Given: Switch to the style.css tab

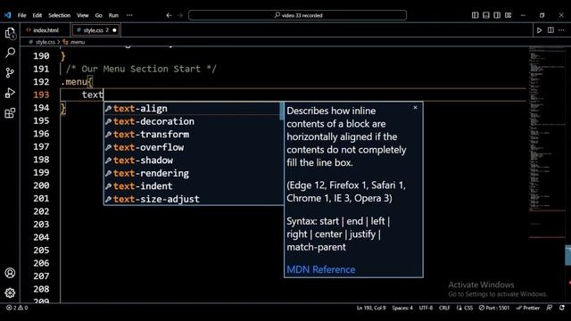Looking at the screenshot, I should coord(96,30).
